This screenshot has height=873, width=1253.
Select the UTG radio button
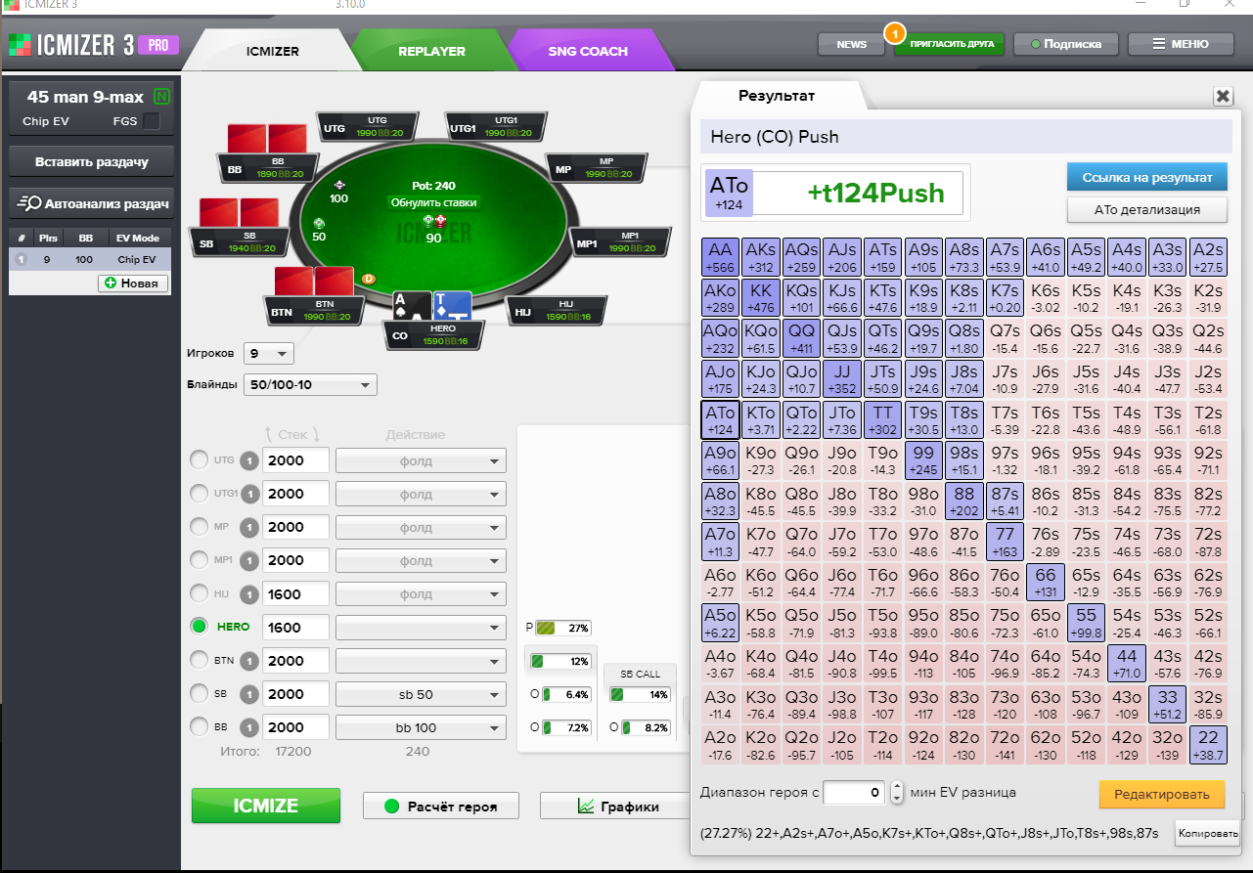[199, 460]
